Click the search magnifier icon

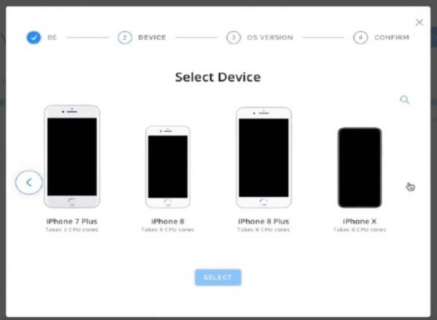[405, 100]
